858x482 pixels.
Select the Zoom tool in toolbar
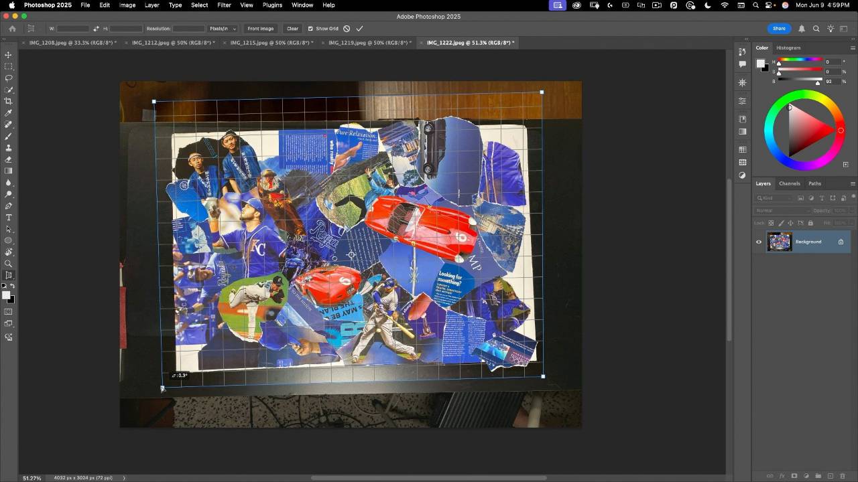point(9,264)
